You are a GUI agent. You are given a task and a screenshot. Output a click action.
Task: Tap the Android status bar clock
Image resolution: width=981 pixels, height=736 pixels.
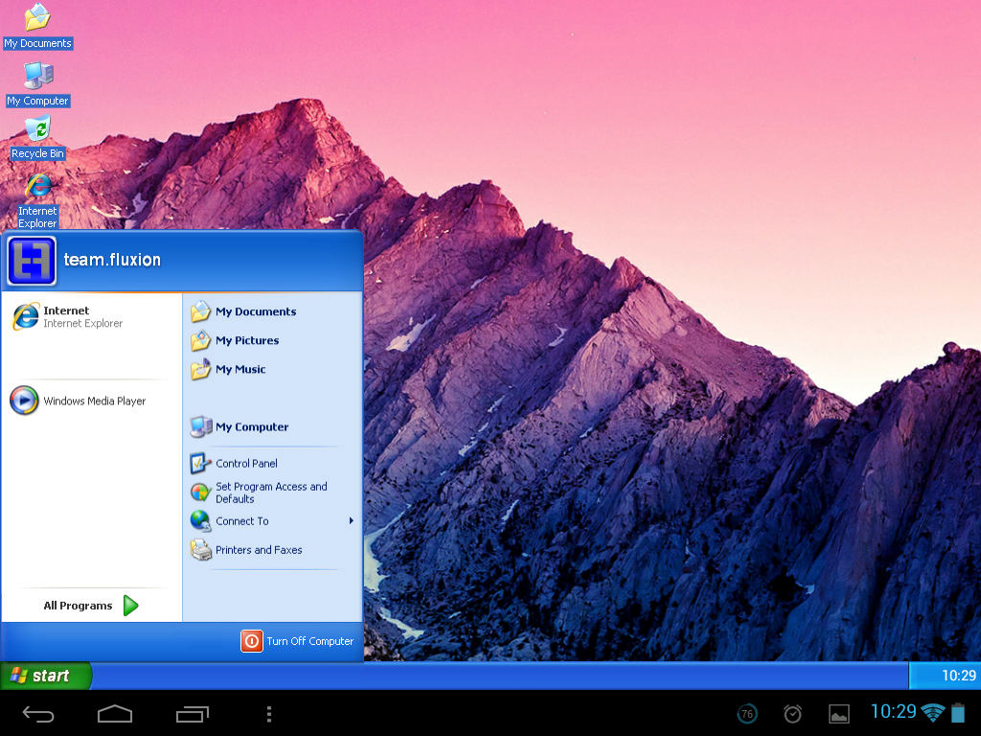[894, 712]
